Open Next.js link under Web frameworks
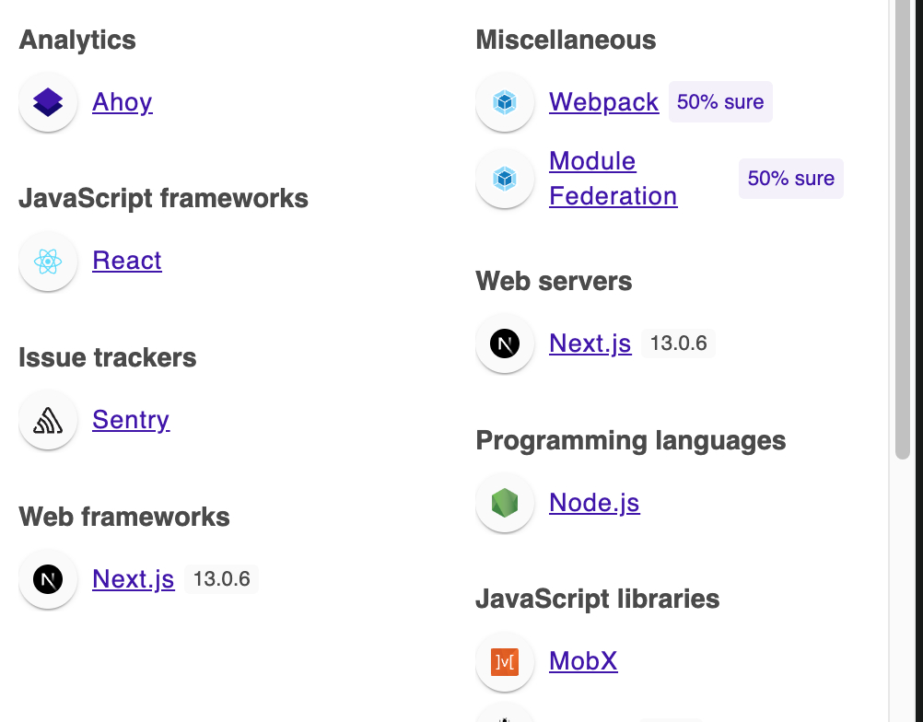Viewport: 923px width, 722px height. click(x=134, y=579)
